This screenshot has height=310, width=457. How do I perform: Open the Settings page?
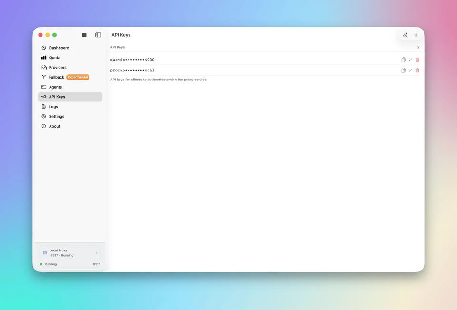70,116
